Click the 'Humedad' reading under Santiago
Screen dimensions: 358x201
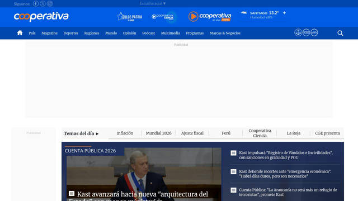pos(261,17)
